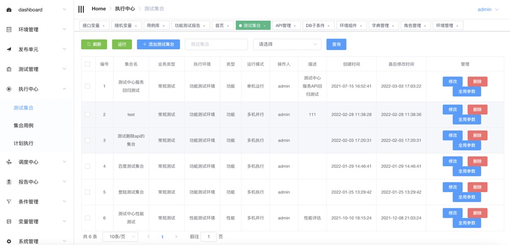The image size is (510, 245).
Task: Close the API管理 tab via its x
Action: pos(295,25)
